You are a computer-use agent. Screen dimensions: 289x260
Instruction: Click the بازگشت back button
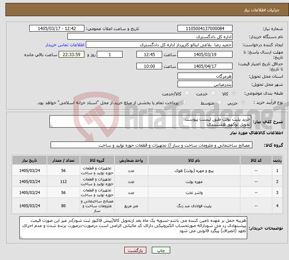coord(135,250)
